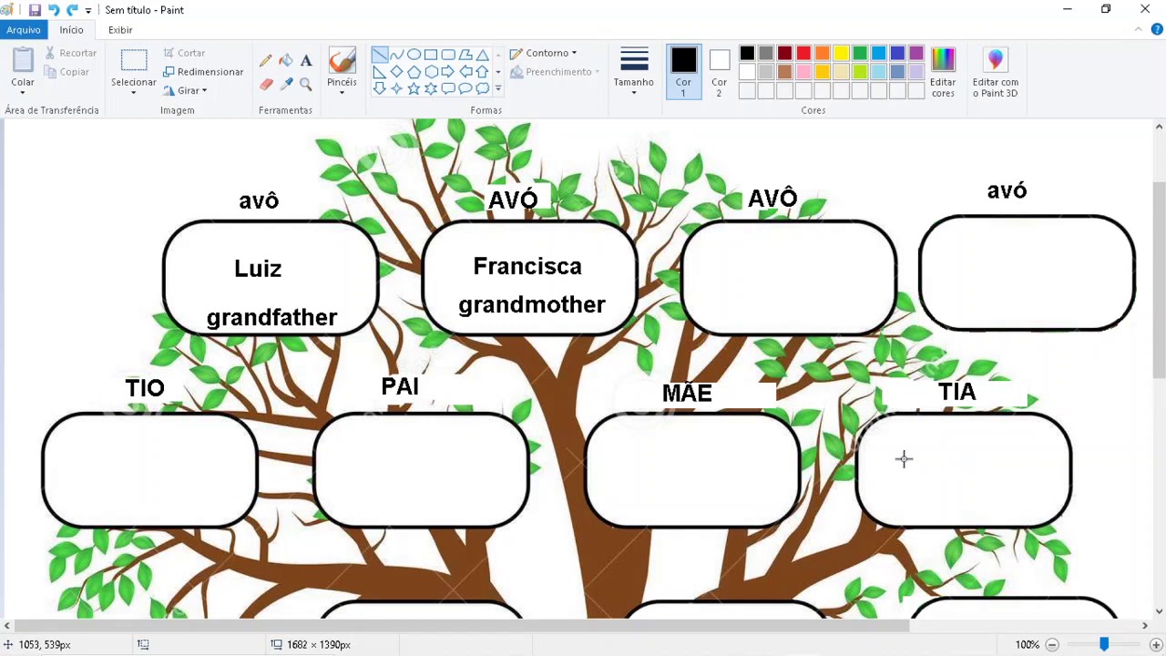Choose the Curve shape
1166x656 pixels.
(x=397, y=55)
